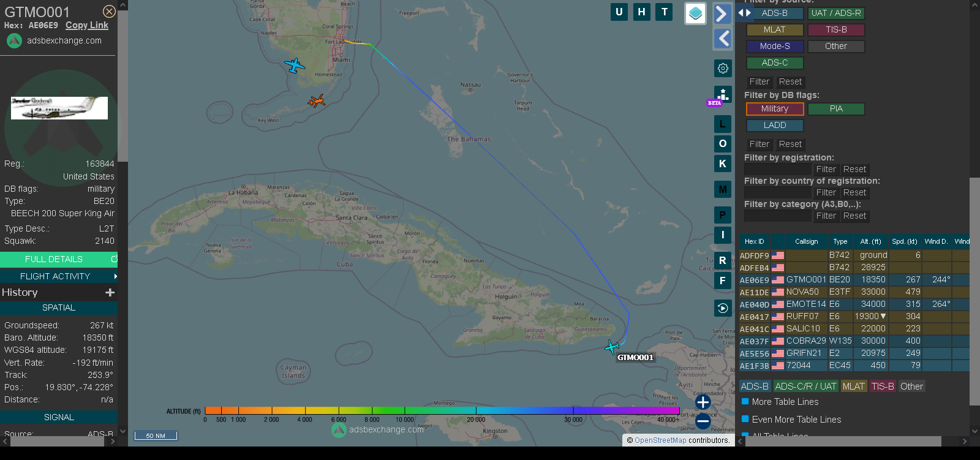
Task: Expand the FLIGHT ACTIVITY arrow
Action: coord(115,276)
